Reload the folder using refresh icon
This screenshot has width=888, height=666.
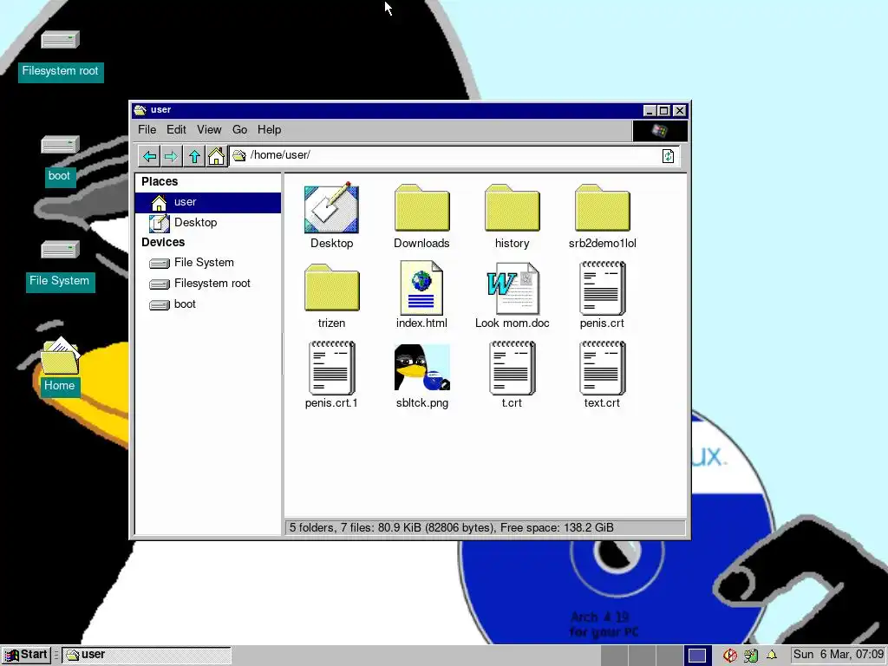(x=669, y=156)
